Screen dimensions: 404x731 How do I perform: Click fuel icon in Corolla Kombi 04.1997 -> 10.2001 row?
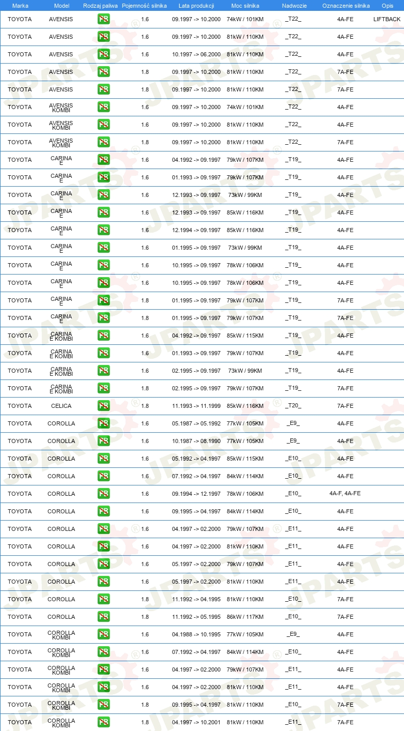103,722
